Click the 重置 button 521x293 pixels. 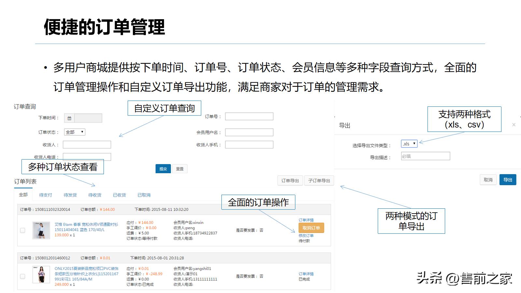[180, 169]
